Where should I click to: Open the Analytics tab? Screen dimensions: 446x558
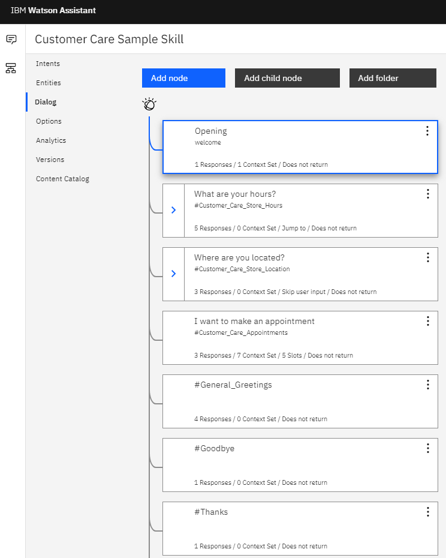51,140
